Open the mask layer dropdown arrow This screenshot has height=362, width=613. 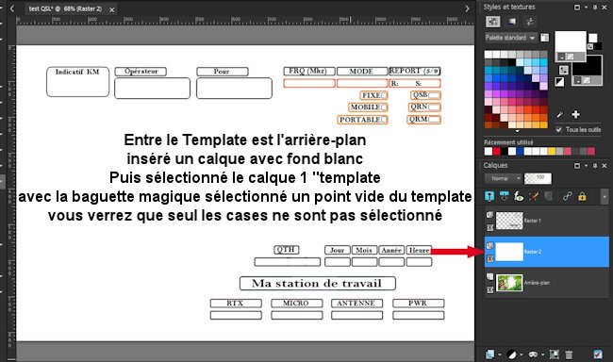tap(542, 354)
